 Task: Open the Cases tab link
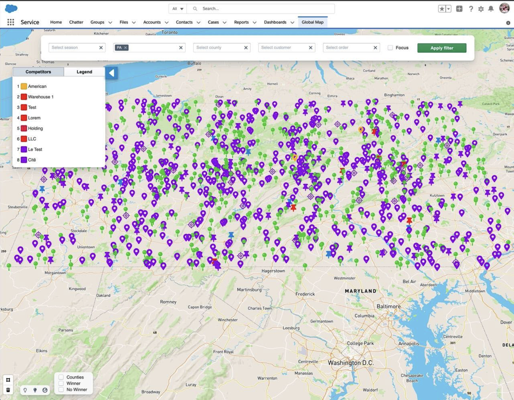213,22
